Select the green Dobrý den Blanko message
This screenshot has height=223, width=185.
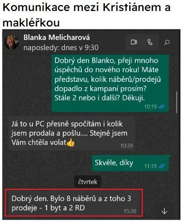110,83
